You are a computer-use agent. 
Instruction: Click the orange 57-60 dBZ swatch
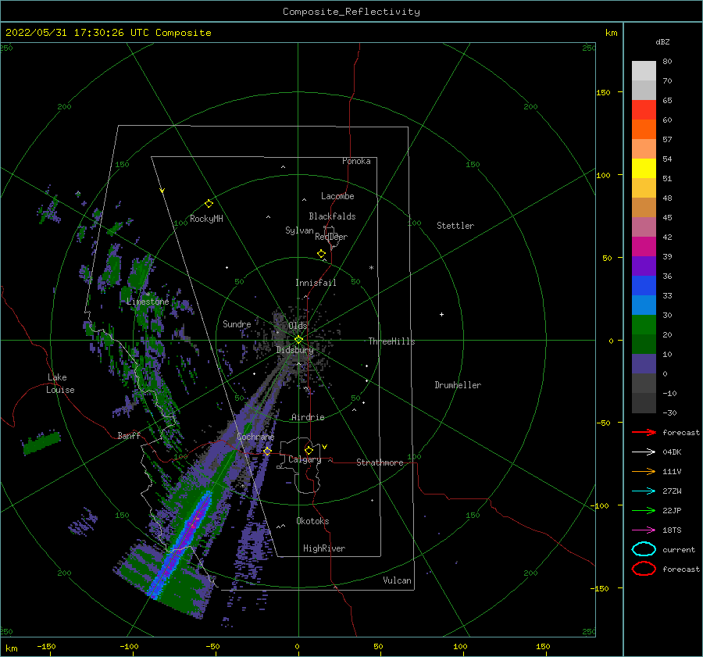click(x=644, y=130)
